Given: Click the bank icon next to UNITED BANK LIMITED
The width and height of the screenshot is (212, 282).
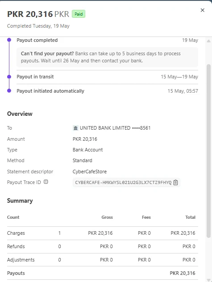Looking at the screenshot, I should [x=75, y=128].
